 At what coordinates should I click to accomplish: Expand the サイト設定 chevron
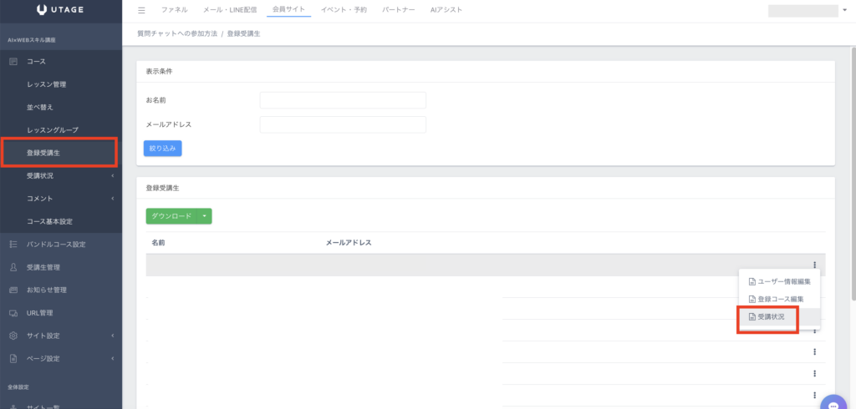point(113,336)
